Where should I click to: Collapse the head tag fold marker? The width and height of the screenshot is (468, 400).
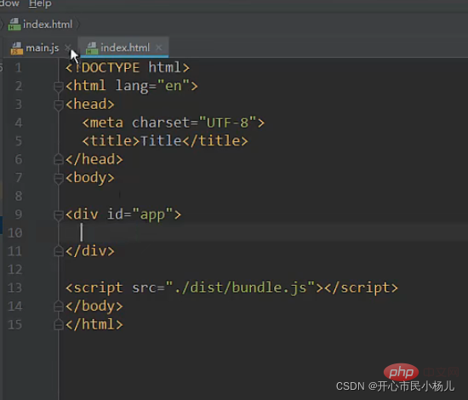58,105
